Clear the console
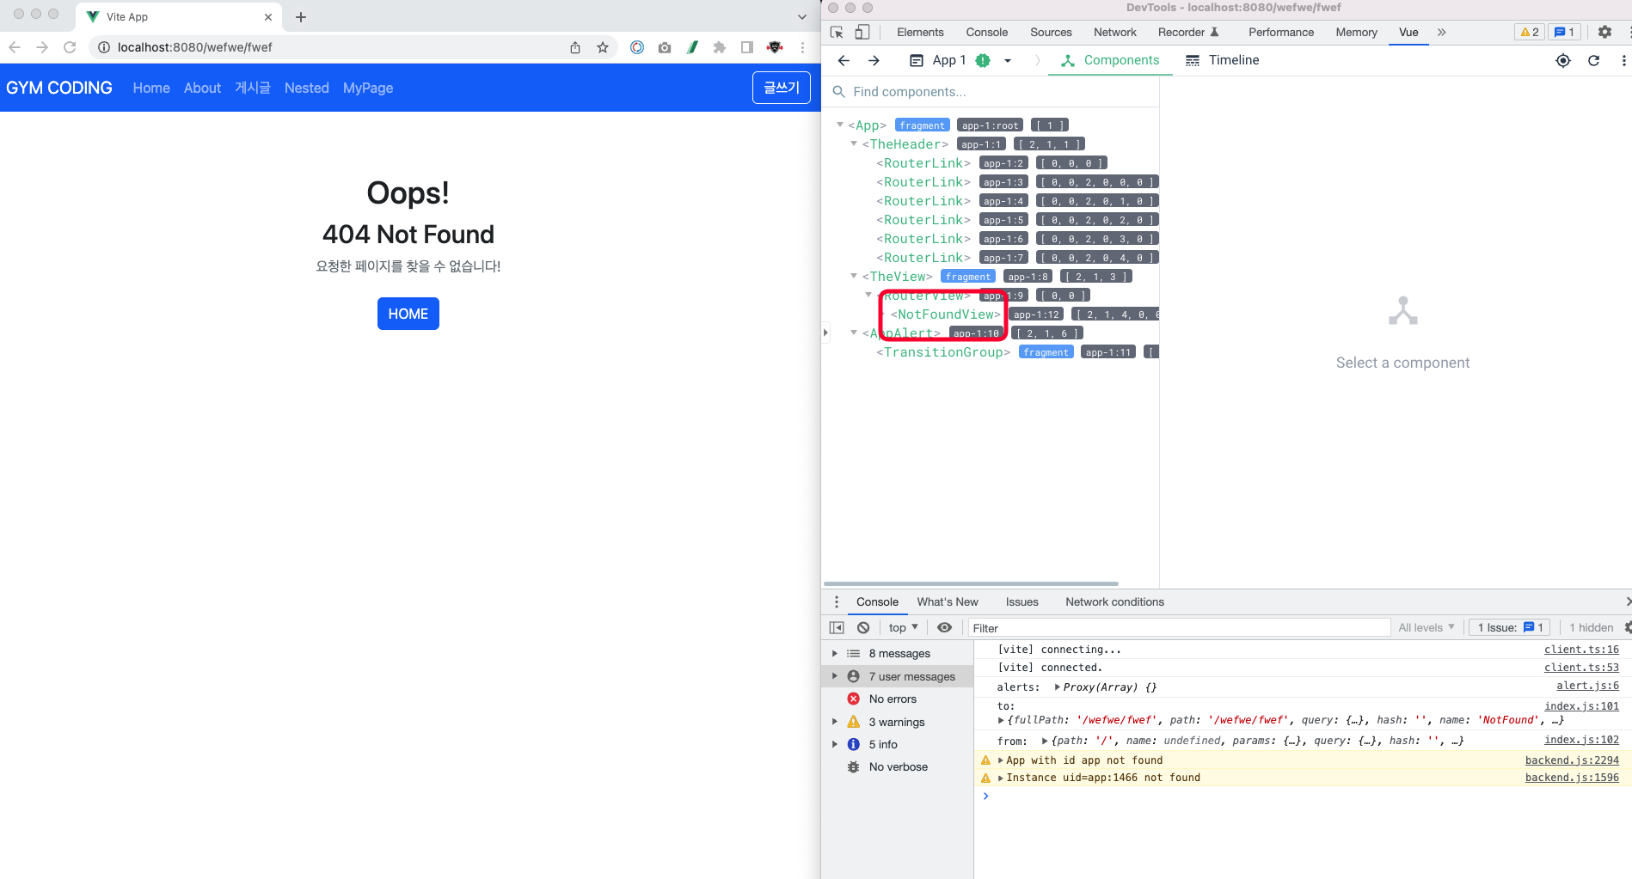Image resolution: width=1632 pixels, height=879 pixels. [x=863, y=628]
